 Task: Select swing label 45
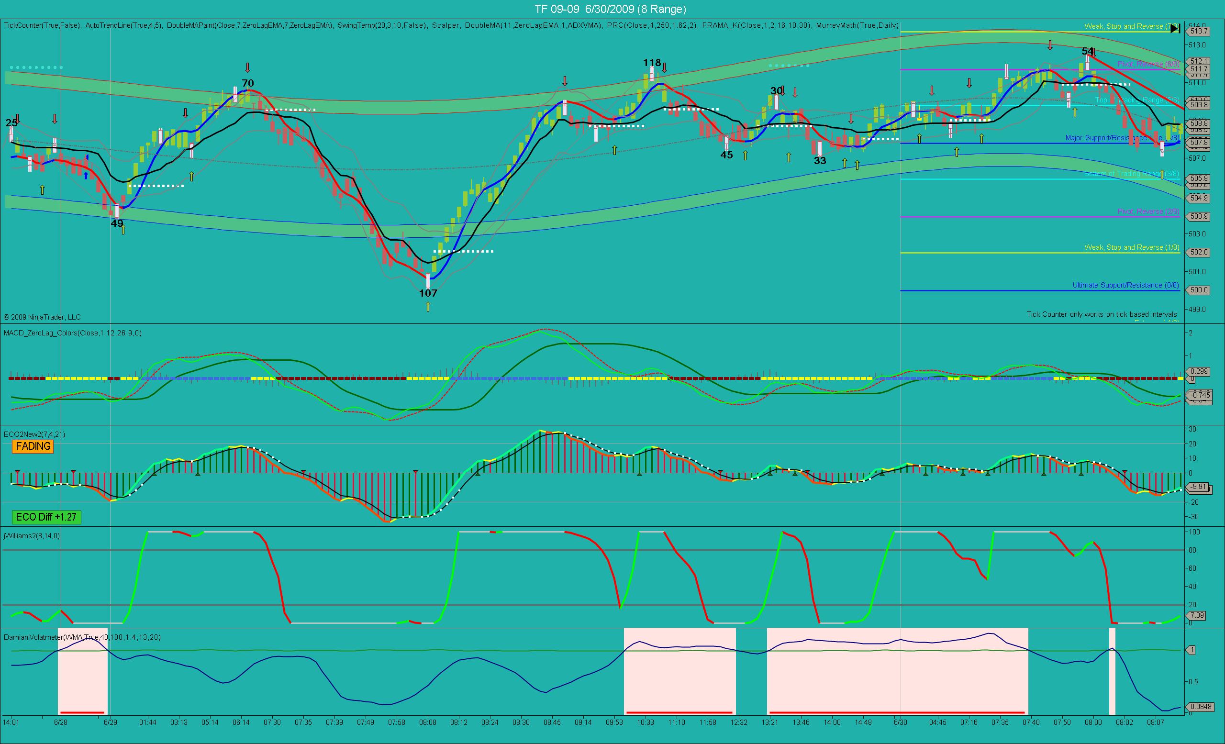tap(727, 155)
